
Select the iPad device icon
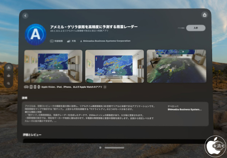[31, 87]
